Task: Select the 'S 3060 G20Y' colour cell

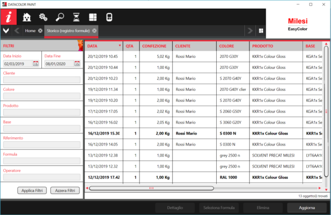Action: pyautogui.click(x=233, y=122)
